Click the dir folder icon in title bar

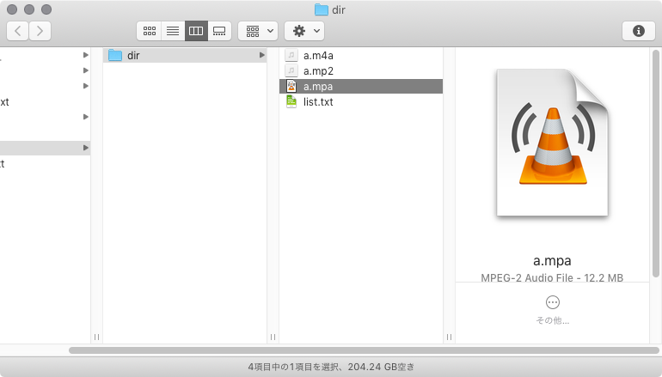[322, 9]
